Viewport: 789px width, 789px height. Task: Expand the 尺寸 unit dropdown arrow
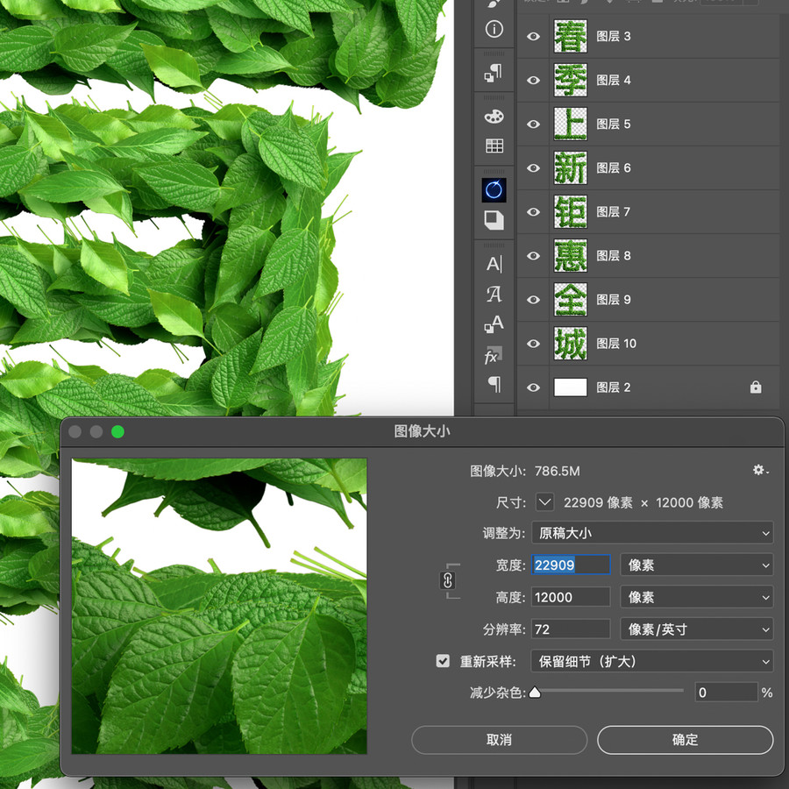click(x=545, y=501)
